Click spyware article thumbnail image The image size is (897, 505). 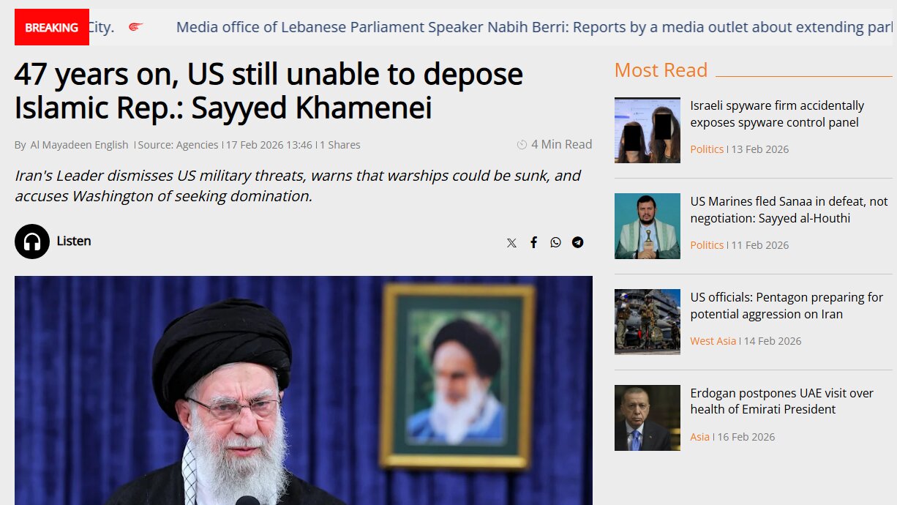coord(648,130)
